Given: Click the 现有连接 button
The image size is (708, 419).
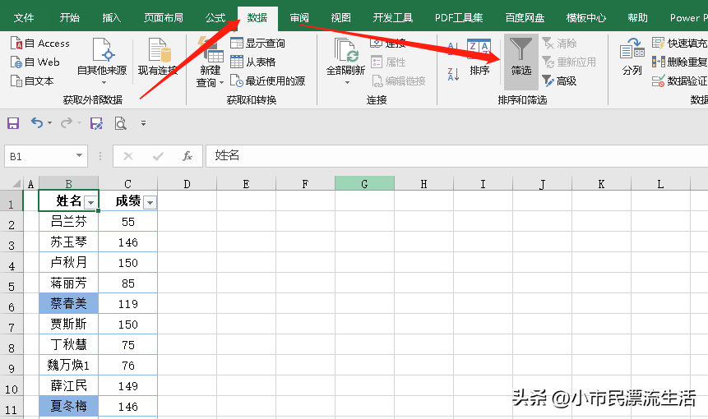Looking at the screenshot, I should (x=158, y=57).
